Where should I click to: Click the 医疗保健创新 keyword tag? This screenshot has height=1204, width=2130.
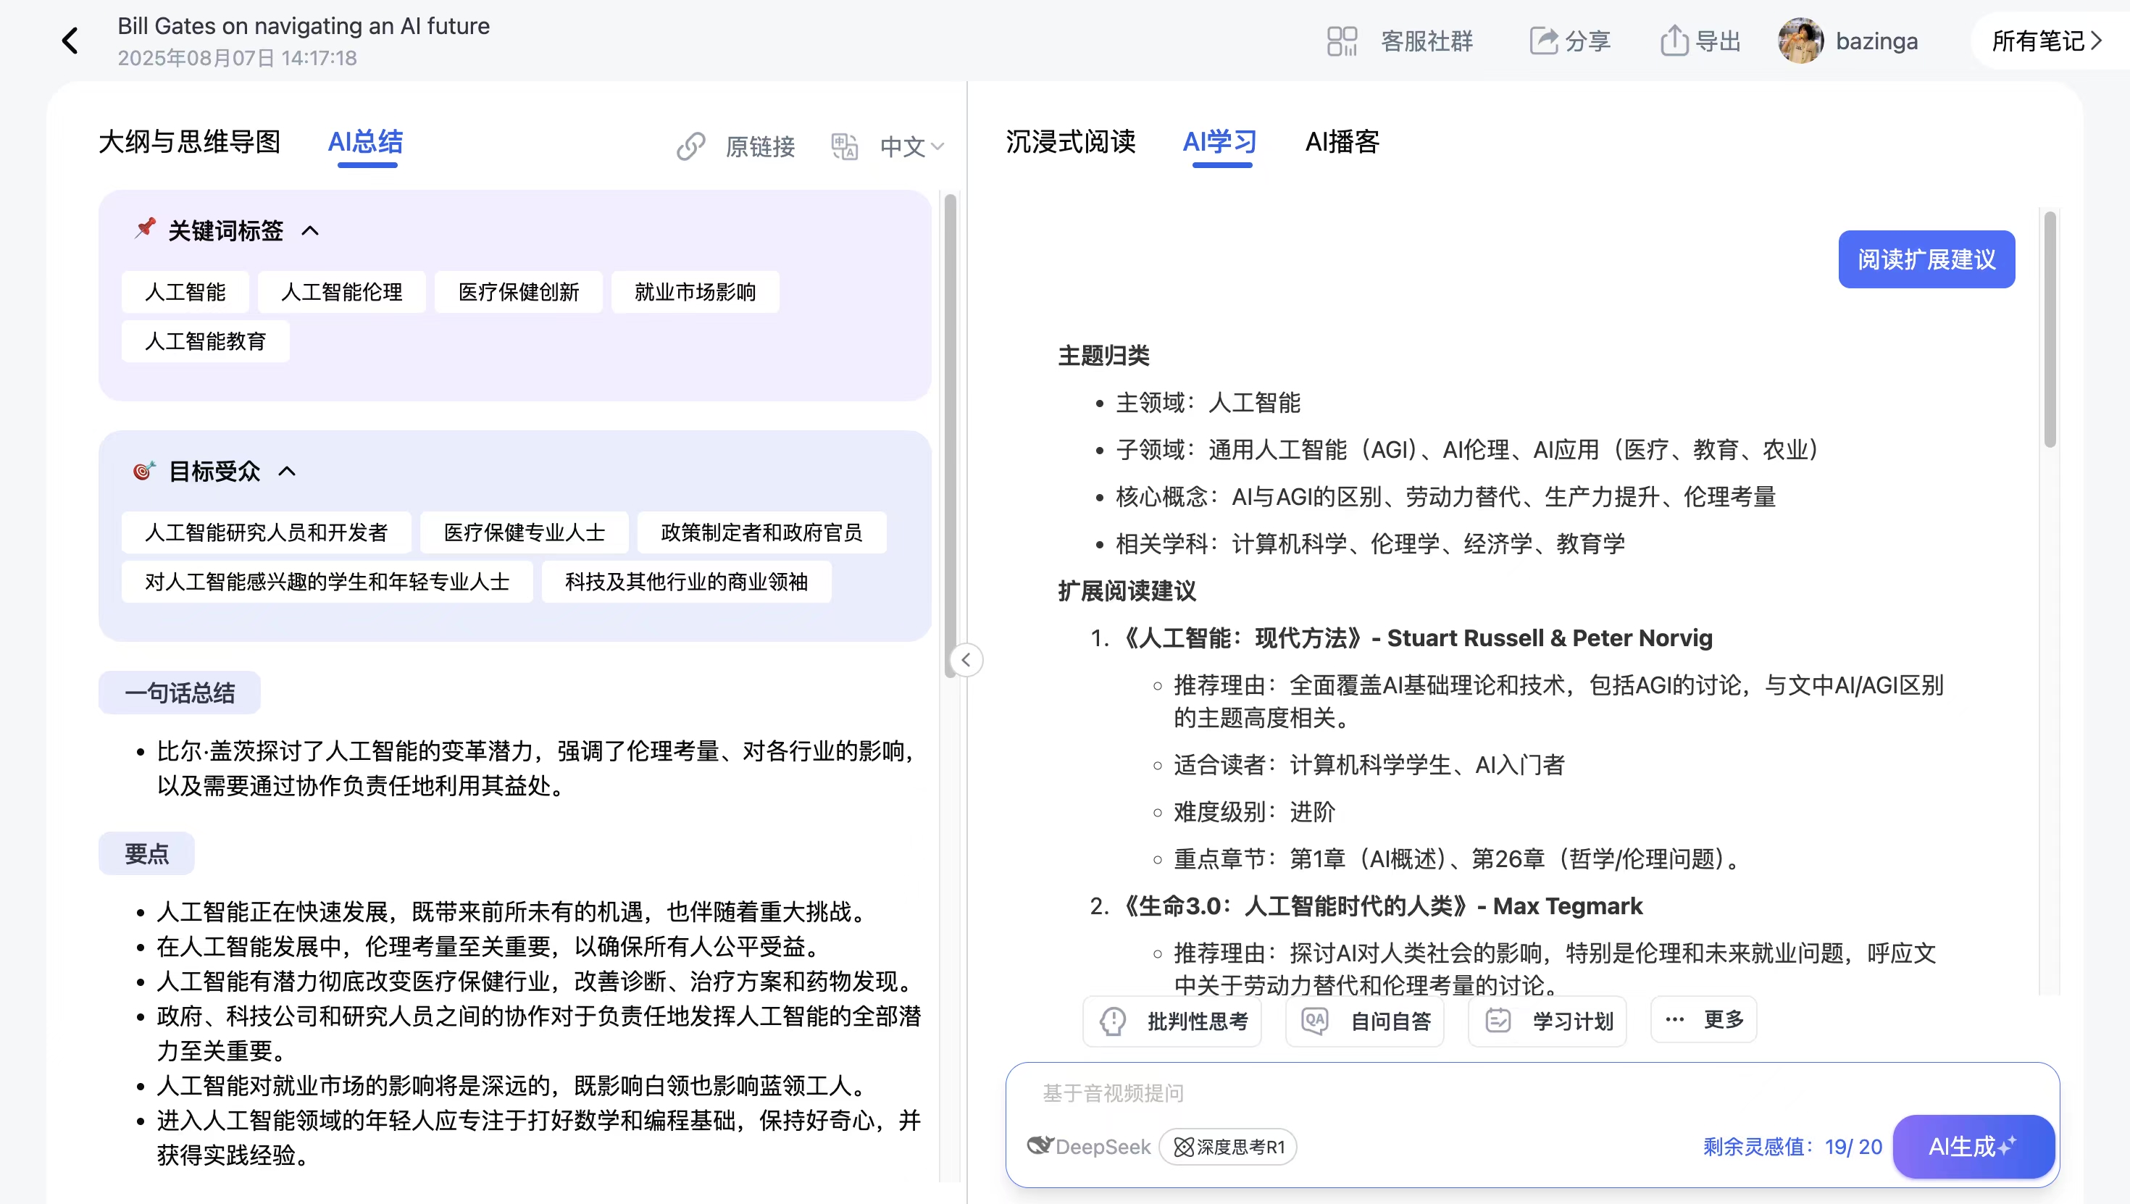[x=519, y=292]
